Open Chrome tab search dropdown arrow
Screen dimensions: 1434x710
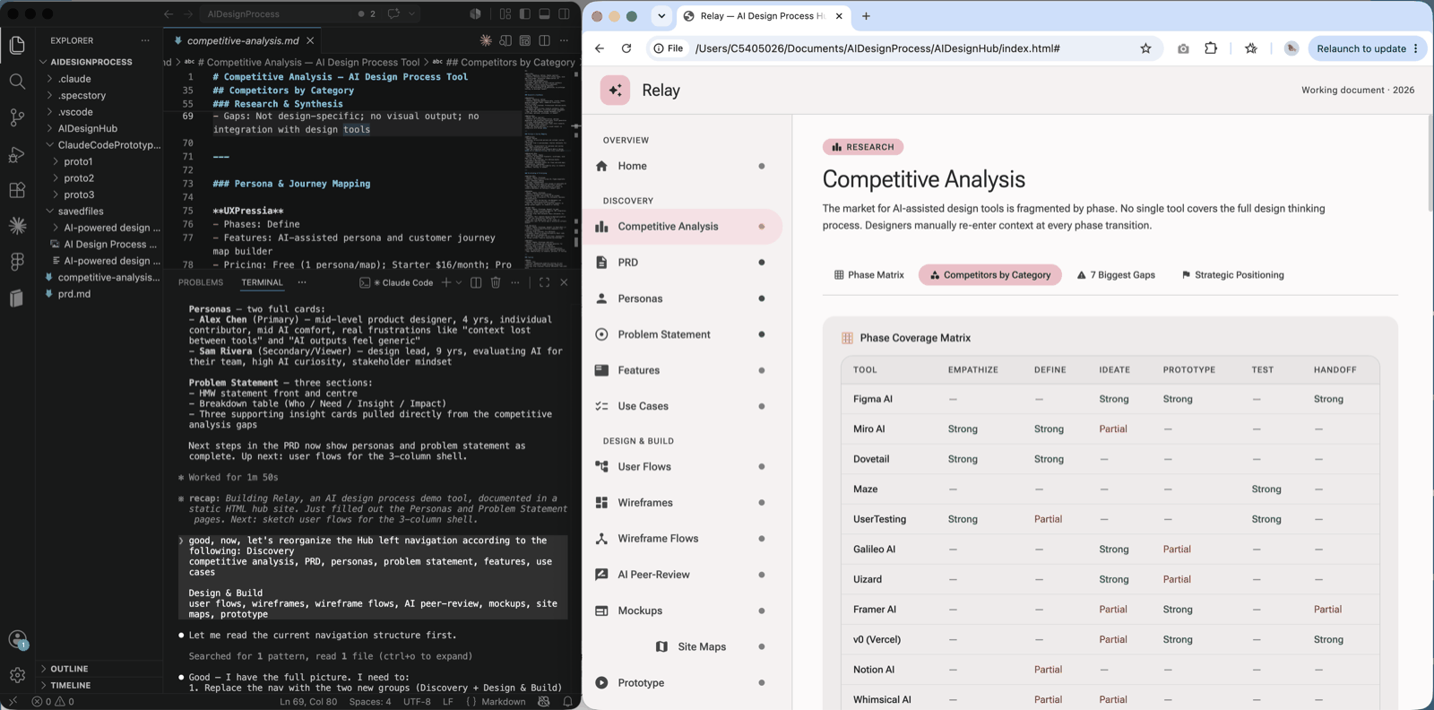point(661,15)
